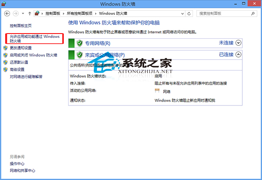
Task: Click 来宾或公用网络(P) heading
Action: tap(105, 55)
